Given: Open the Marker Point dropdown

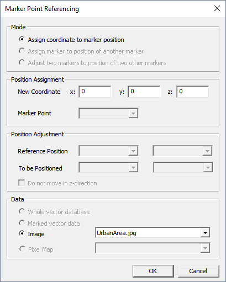Looking at the screenshot, I should (108, 113).
